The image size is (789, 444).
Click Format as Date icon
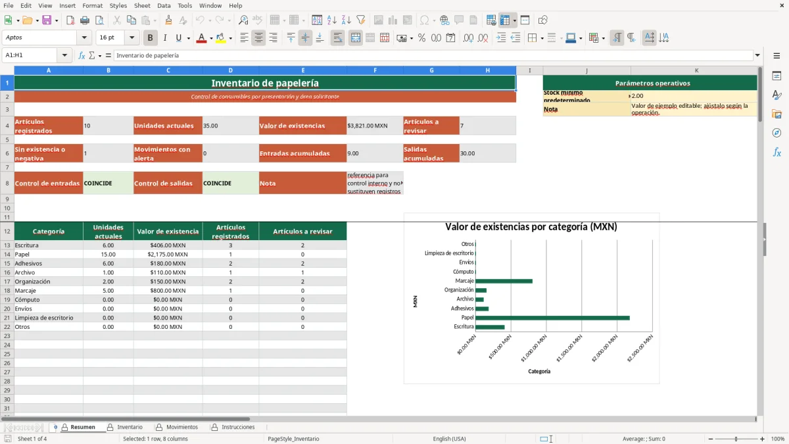point(450,38)
